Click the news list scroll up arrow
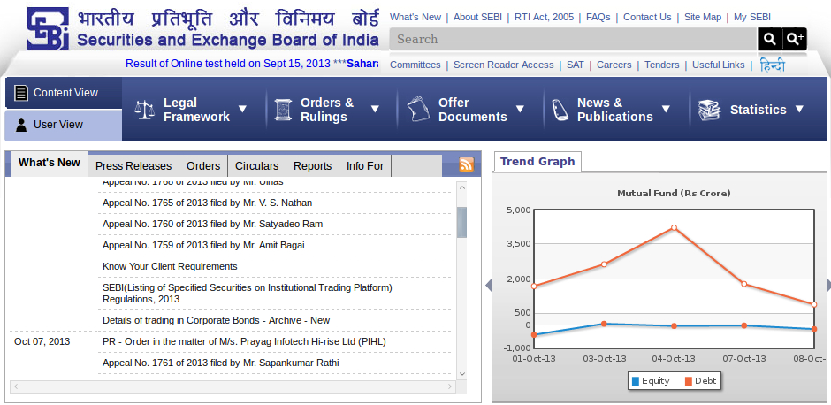This screenshot has width=831, height=405. (461, 187)
